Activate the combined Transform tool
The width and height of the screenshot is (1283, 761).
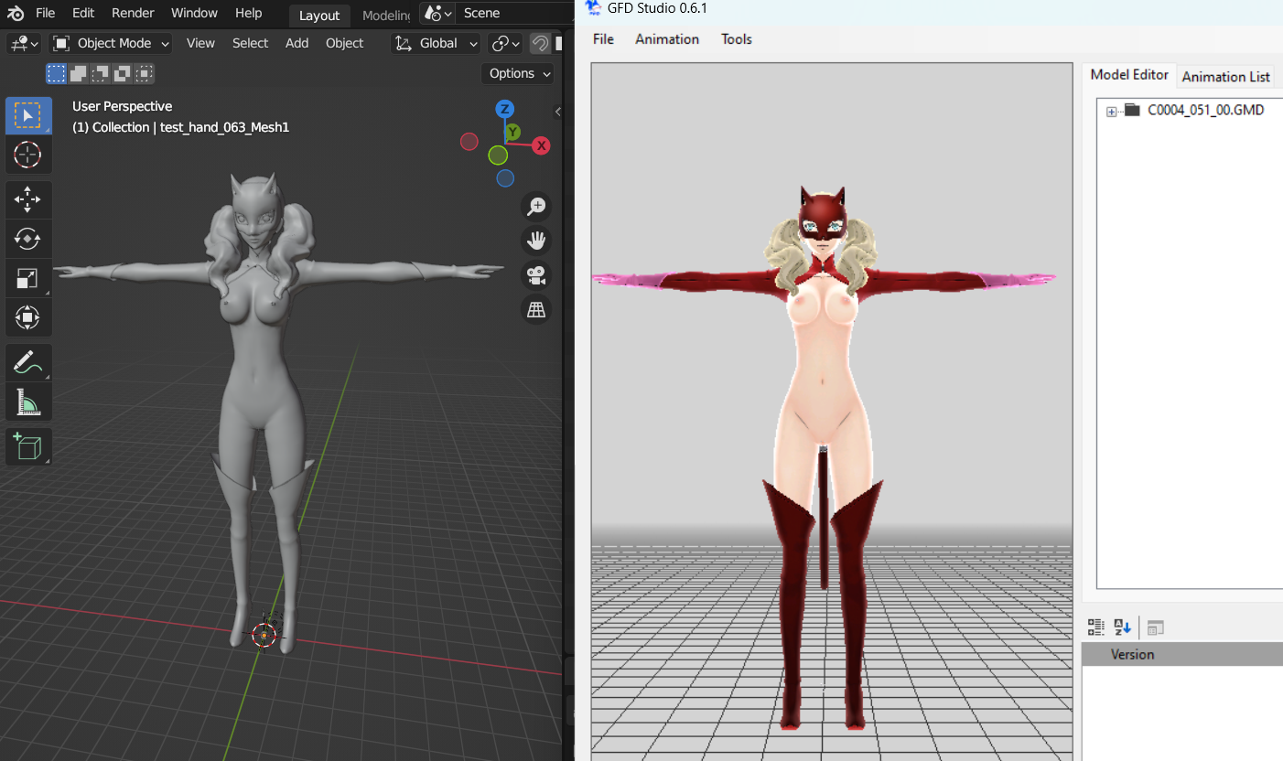[28, 317]
